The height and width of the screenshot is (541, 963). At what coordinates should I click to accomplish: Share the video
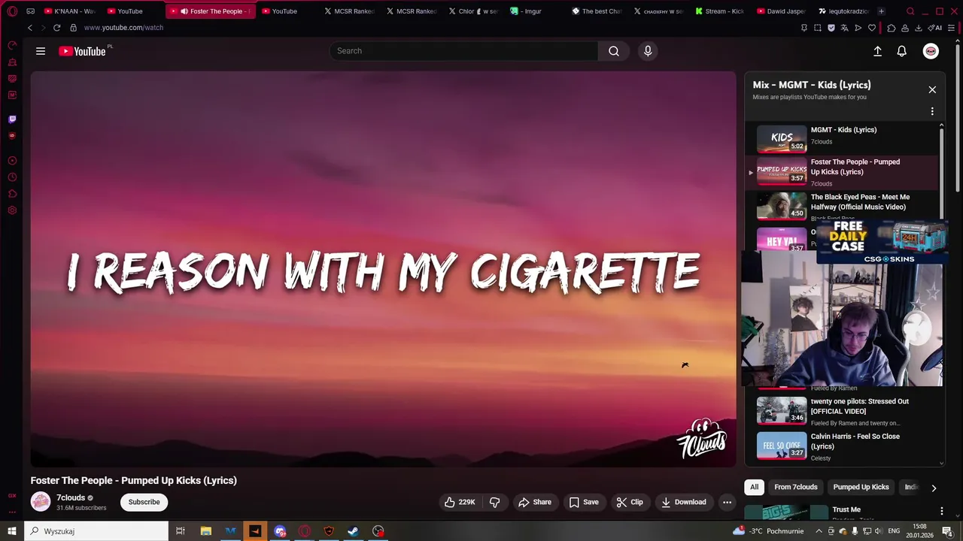(x=535, y=502)
